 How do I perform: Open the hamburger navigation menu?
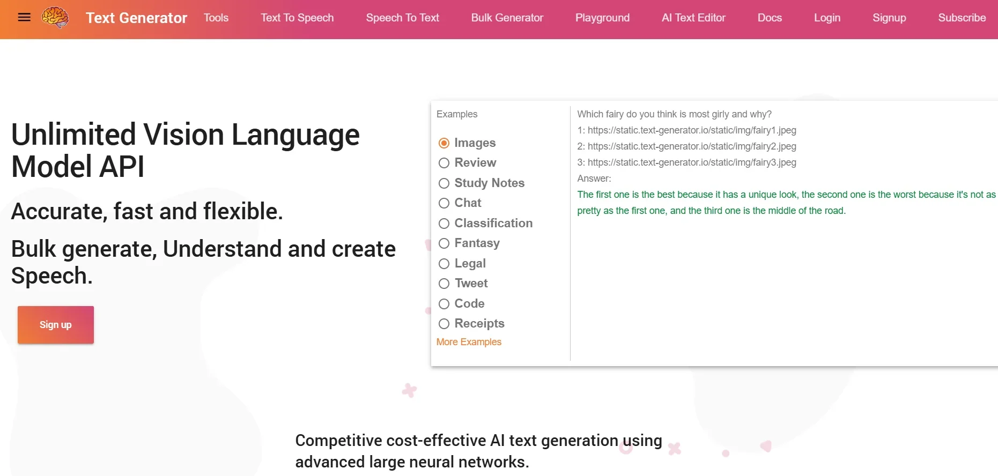coord(24,17)
